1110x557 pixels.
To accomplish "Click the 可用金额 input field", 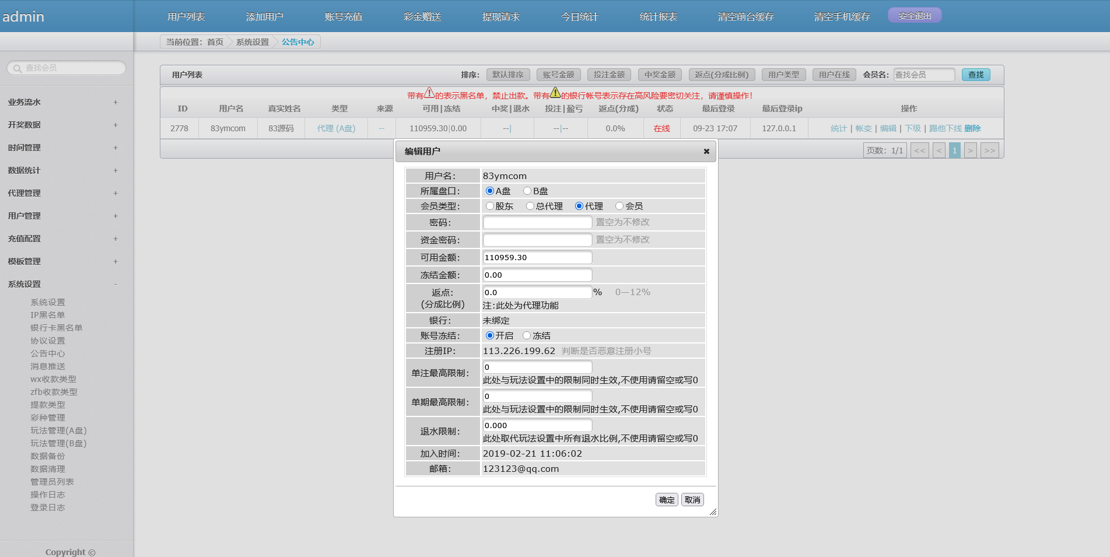I will coord(537,257).
